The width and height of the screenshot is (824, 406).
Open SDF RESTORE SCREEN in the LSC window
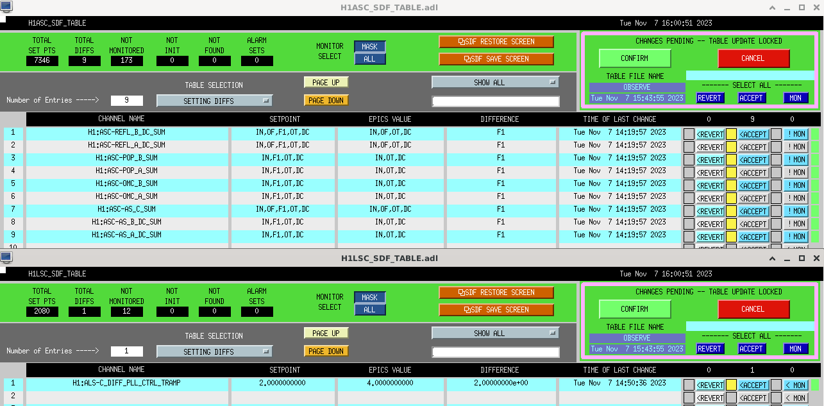[x=496, y=292]
